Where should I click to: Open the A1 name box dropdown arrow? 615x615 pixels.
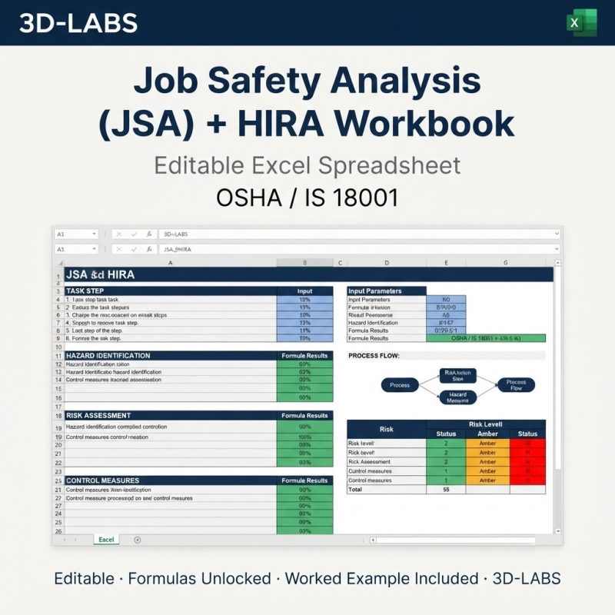94,234
